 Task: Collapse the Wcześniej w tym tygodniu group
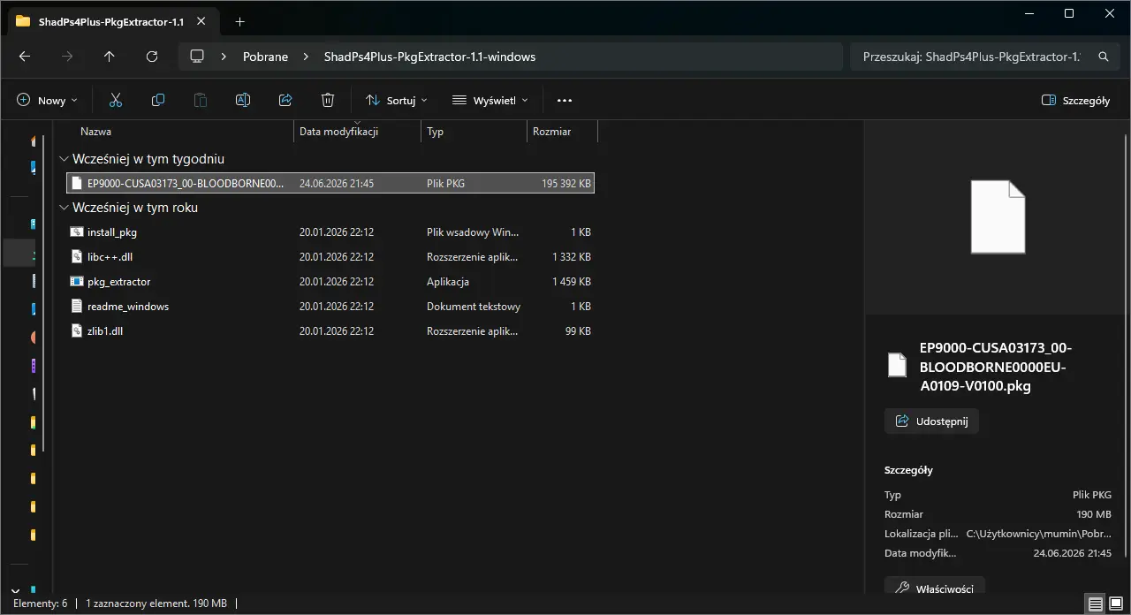coord(64,160)
